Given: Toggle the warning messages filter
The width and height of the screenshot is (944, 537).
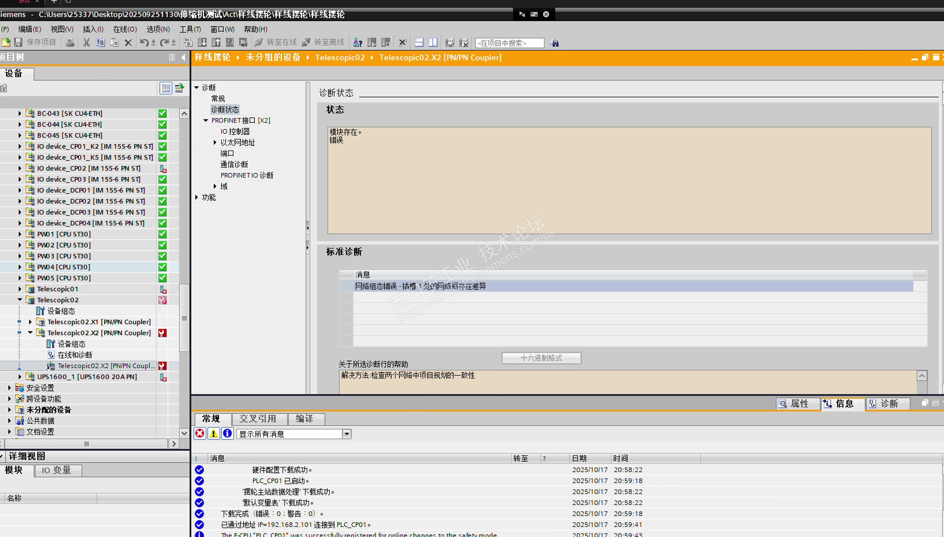Looking at the screenshot, I should (214, 433).
